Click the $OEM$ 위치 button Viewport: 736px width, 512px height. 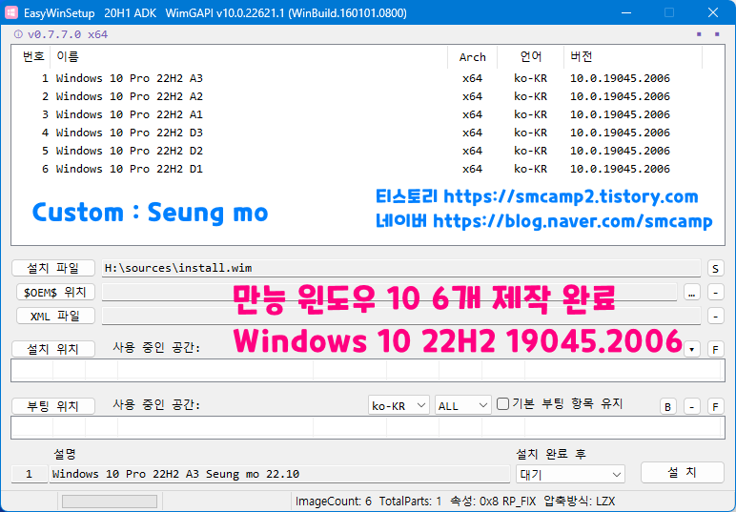coord(55,292)
